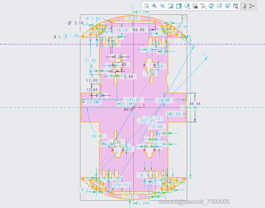Click the Refit view icon
This screenshot has height=208, width=265.
(146, 6)
